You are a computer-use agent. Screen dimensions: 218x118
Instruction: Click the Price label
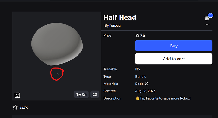click(108, 35)
